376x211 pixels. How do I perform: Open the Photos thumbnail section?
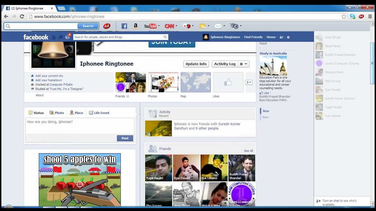coord(163,82)
